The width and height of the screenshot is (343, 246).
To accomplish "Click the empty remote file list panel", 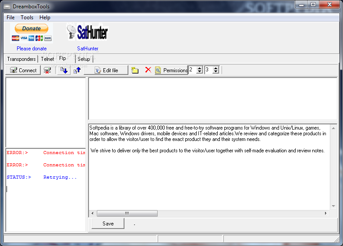I will (212, 98).
